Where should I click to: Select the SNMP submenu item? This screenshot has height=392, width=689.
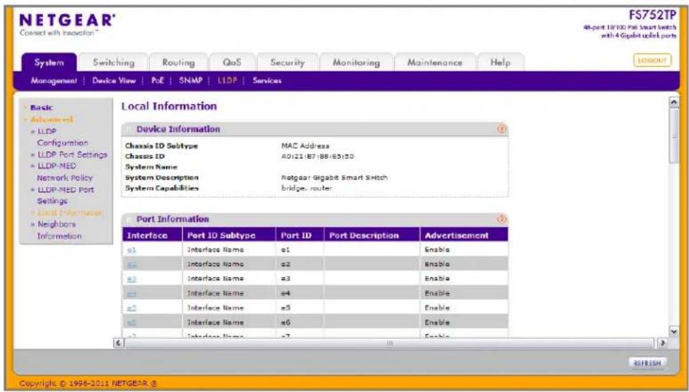pos(190,80)
